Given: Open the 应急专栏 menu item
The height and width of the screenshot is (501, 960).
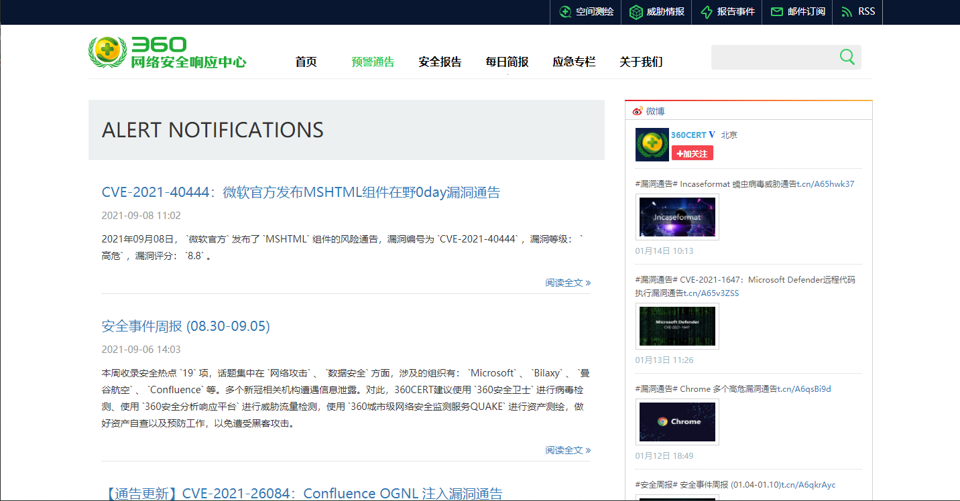Looking at the screenshot, I should [574, 62].
